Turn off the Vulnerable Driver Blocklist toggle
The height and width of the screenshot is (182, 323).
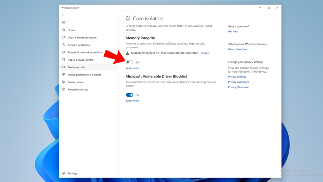130,95
